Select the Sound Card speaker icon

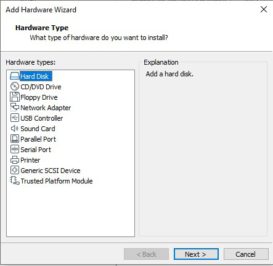click(x=15, y=129)
